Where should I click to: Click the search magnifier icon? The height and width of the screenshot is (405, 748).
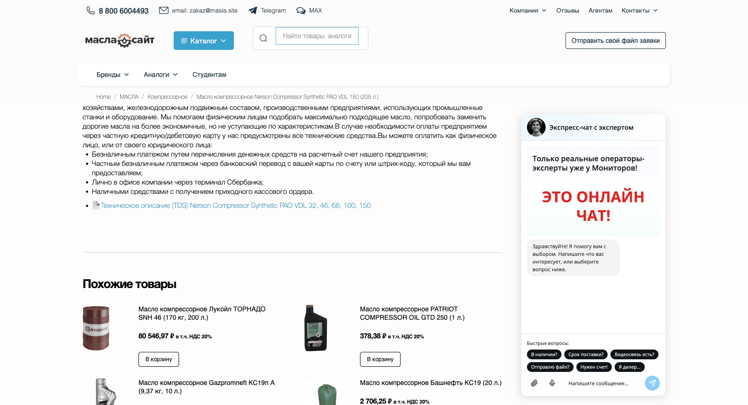[263, 38]
